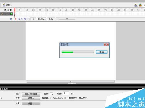The width and height of the screenshot is (145, 108).
Task: Click the timeline horizontal scrollbar thumb
Action: pos(67,19)
